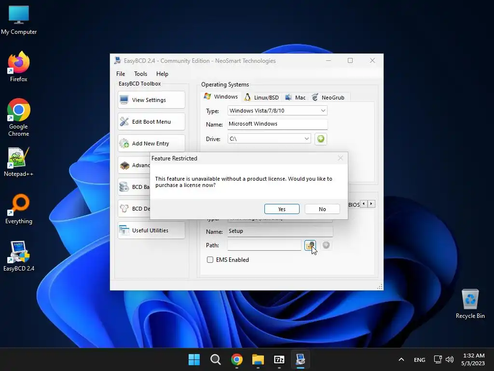Screen dimensions: 494x371
Task: Click the browse icon next to Path
Action: tap(310, 245)
